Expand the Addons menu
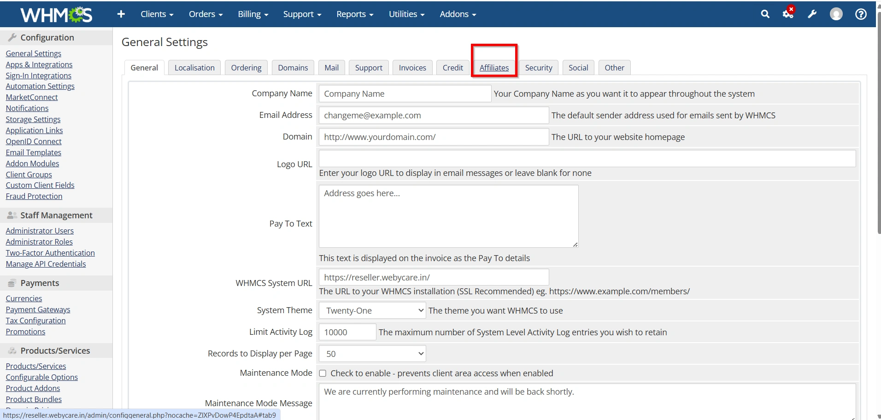This screenshot has width=881, height=420. [458, 14]
